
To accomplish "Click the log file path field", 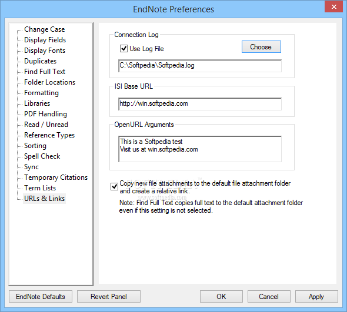I will tap(200, 66).
